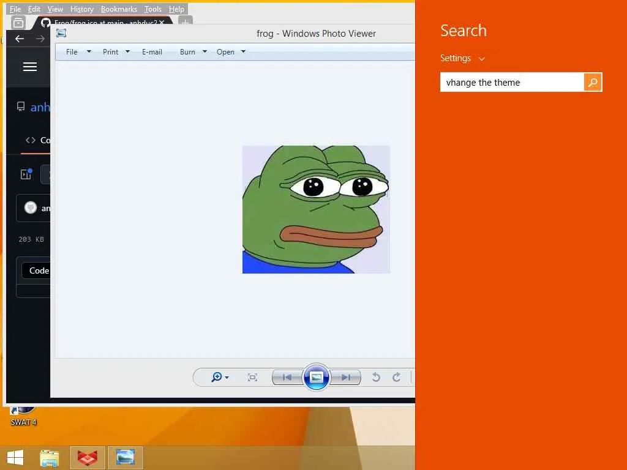The width and height of the screenshot is (627, 470).
Task: Click the browser forward arrow
Action: pos(40,39)
